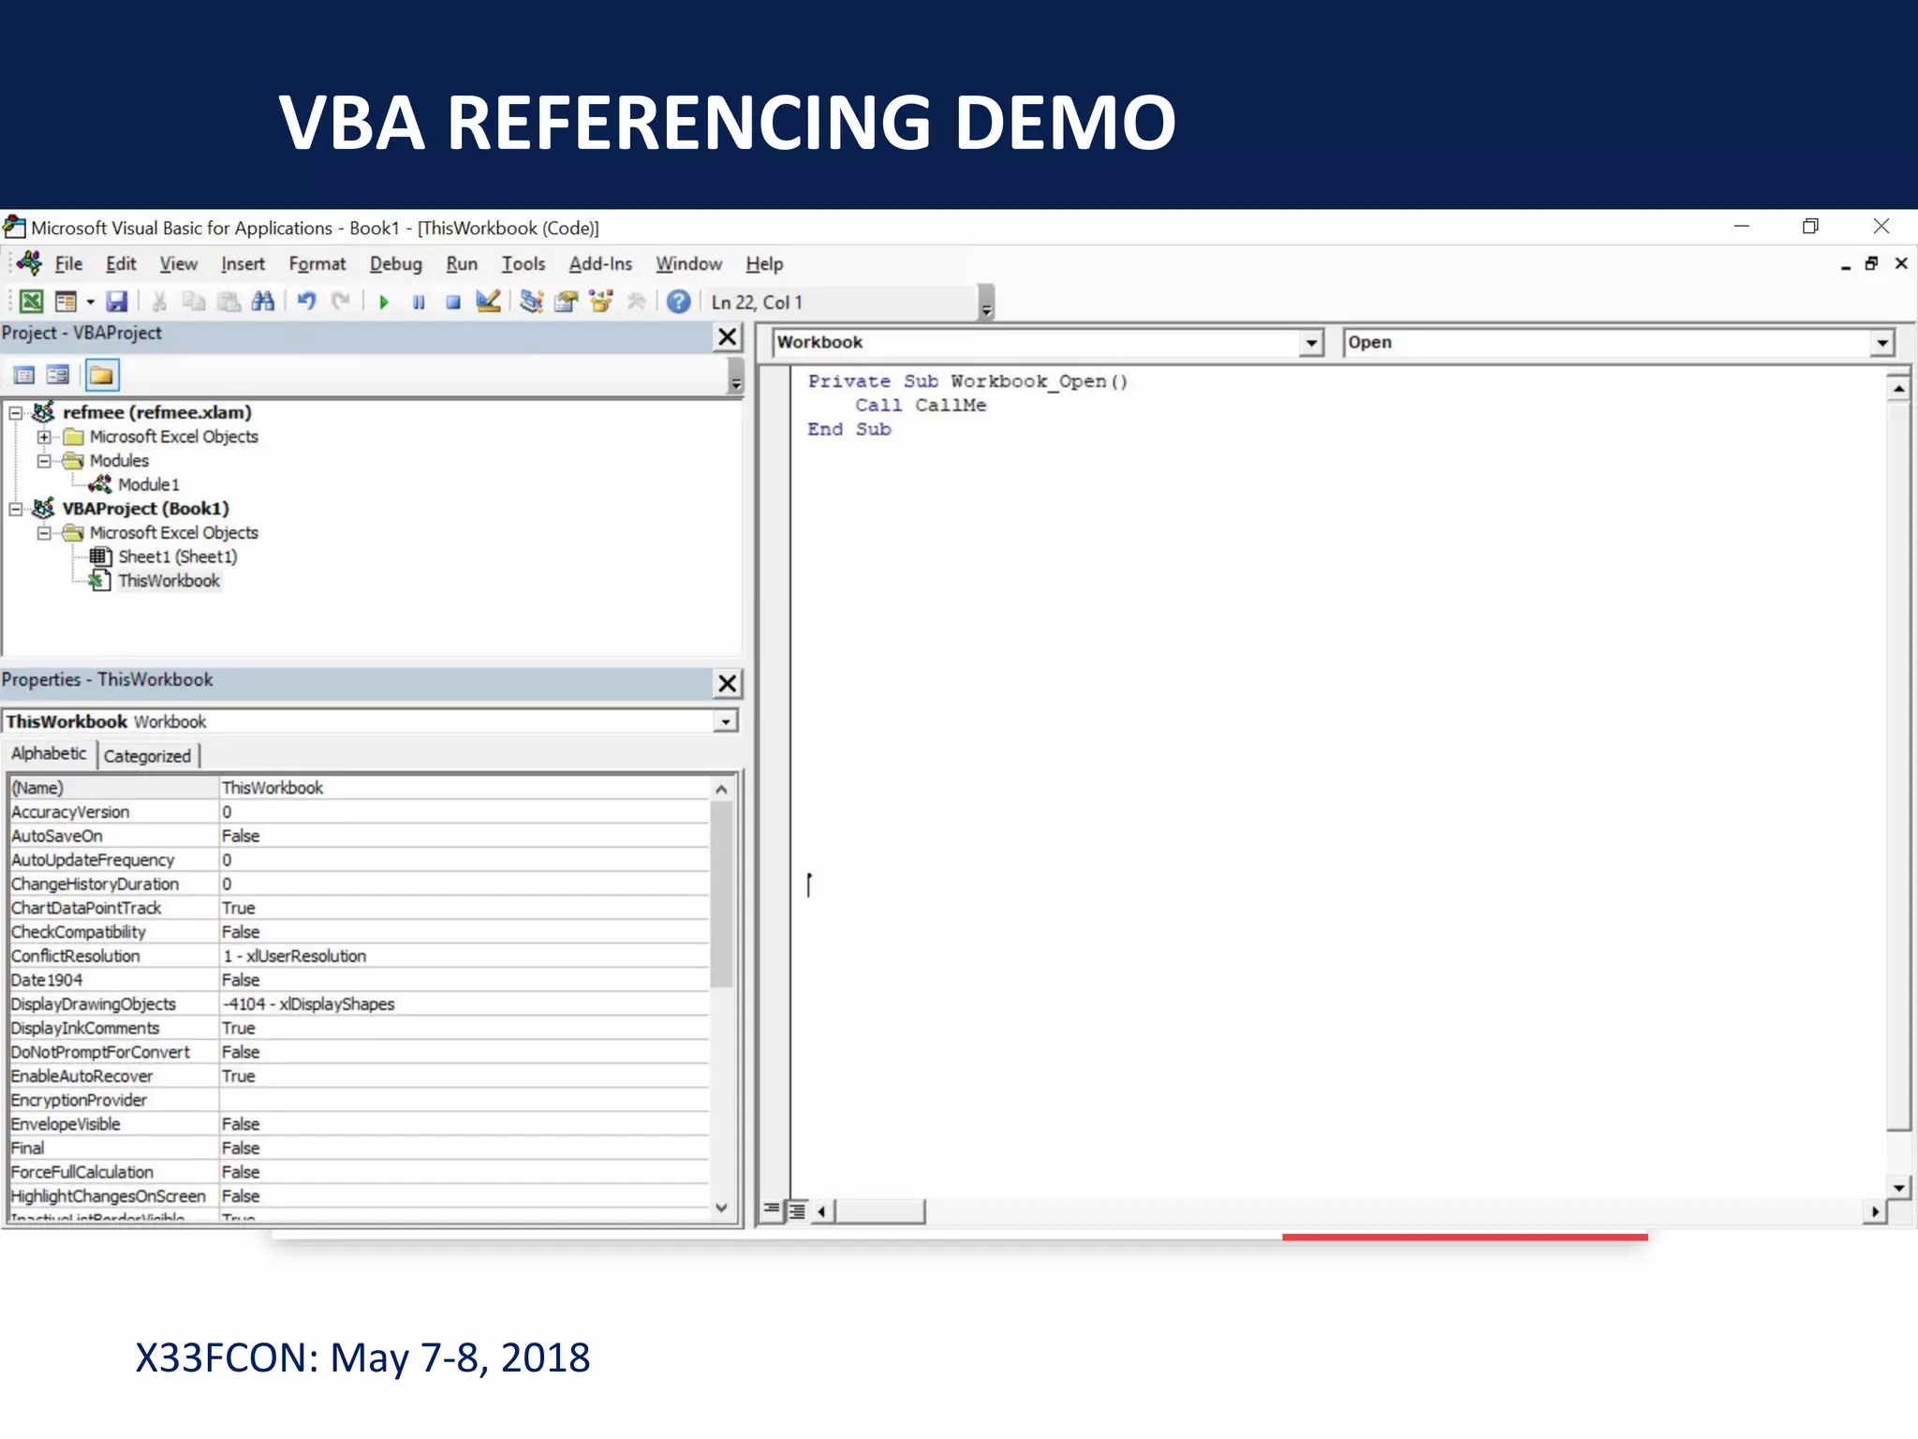Switch to the Alphabetic properties tab
Image resolution: width=1918 pixels, height=1439 pixels.
(x=49, y=754)
